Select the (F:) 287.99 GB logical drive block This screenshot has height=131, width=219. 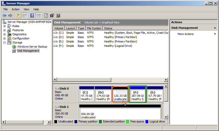click(138, 94)
